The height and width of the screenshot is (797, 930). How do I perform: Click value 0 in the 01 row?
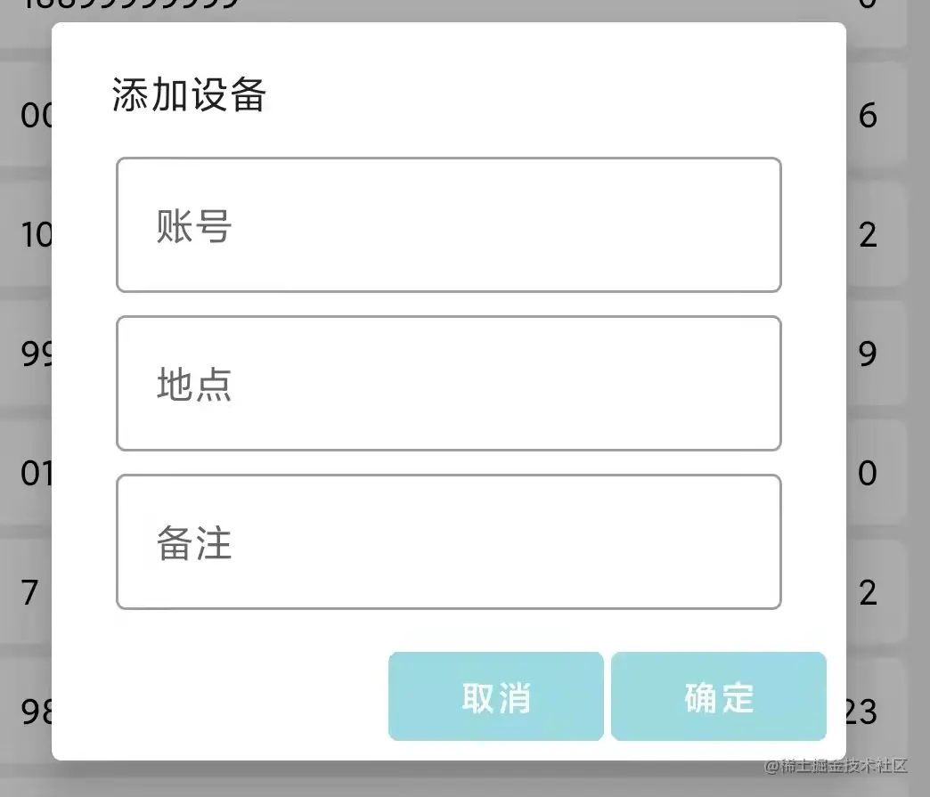(x=869, y=473)
